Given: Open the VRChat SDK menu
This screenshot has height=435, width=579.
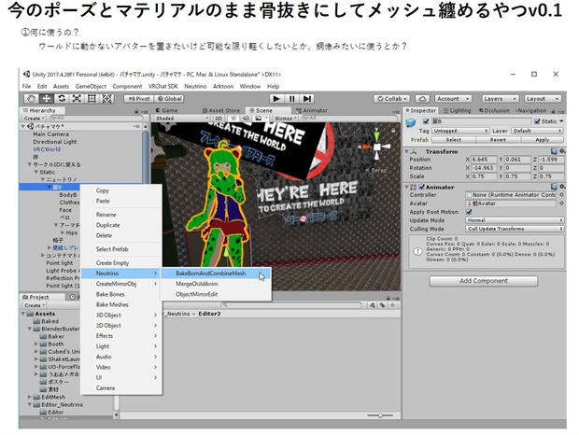Looking at the screenshot, I should pyautogui.click(x=162, y=86).
